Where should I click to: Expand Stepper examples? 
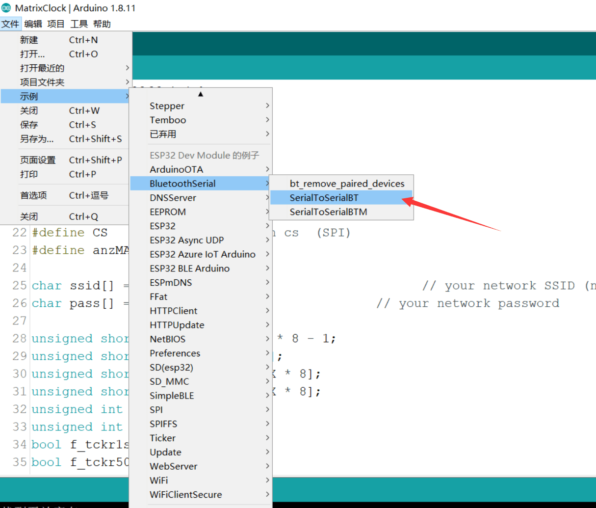(201, 106)
